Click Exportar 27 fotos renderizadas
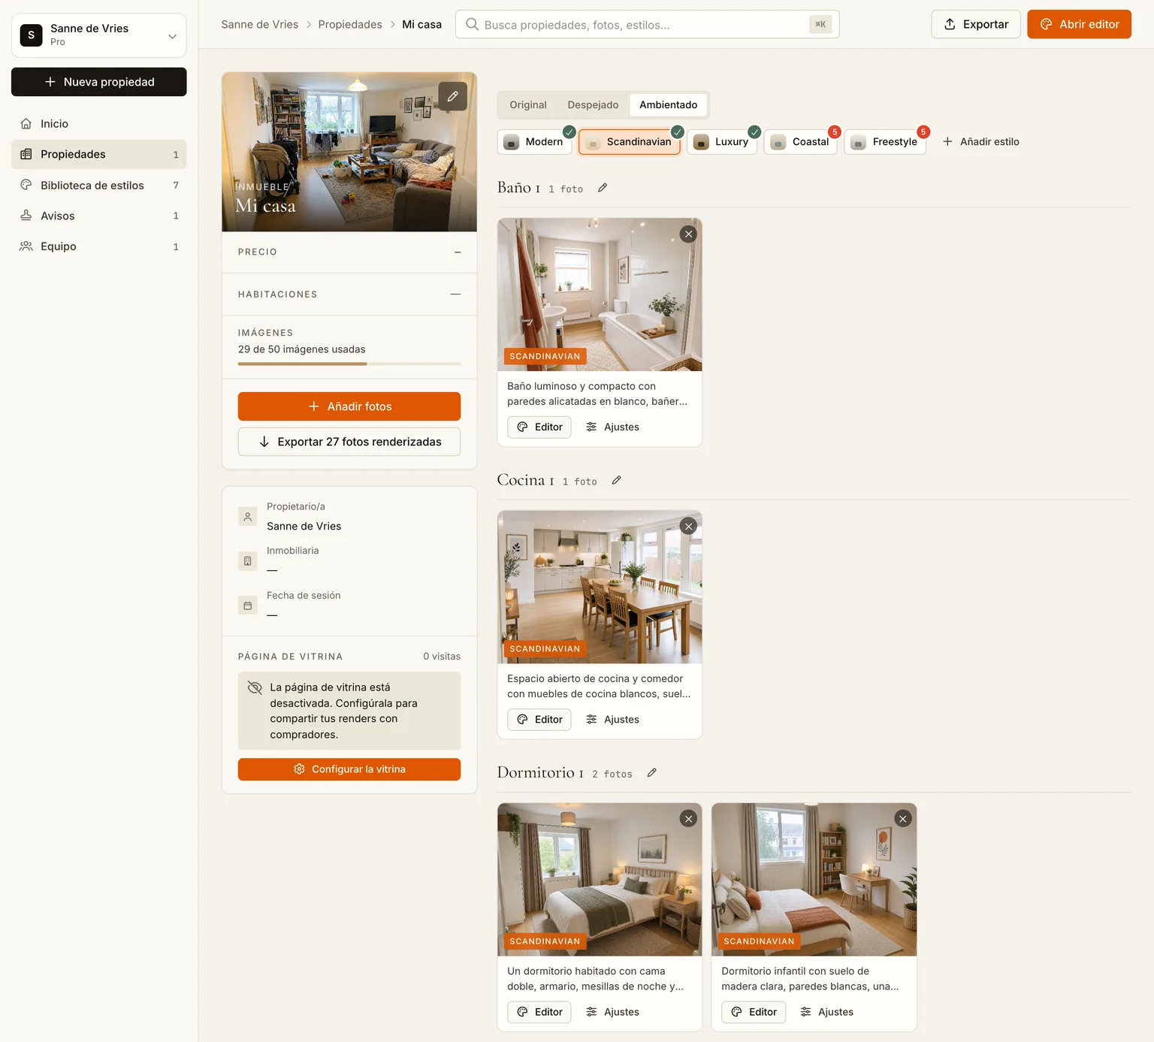1154x1042 pixels. [x=349, y=442]
